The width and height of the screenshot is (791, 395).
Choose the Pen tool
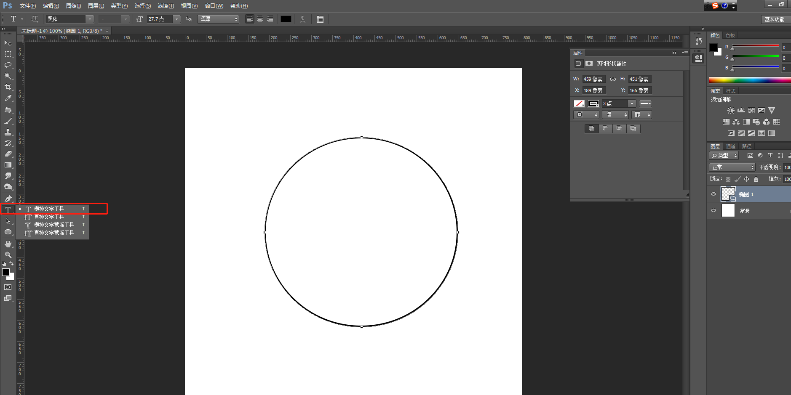tap(8, 199)
